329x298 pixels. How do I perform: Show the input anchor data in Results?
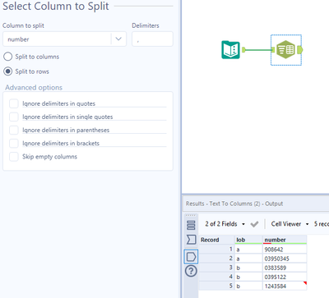[x=191, y=240]
